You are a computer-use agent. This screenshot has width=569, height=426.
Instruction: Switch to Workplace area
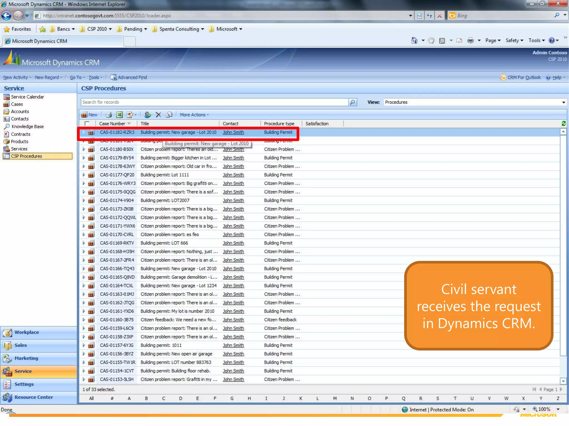click(39, 332)
